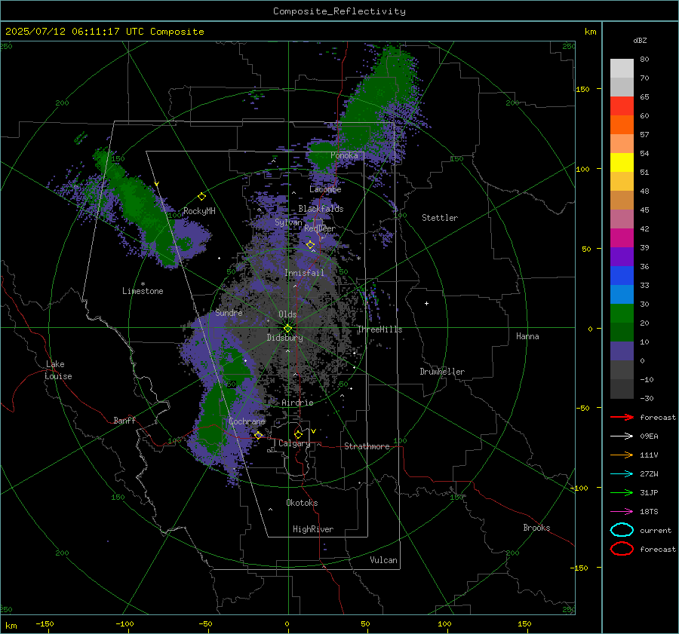Select the 70 dBZ light grey swatch
Image resolution: width=679 pixels, height=634 pixels.
point(622,69)
